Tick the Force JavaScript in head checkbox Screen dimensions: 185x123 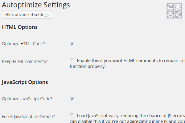coord(72,115)
